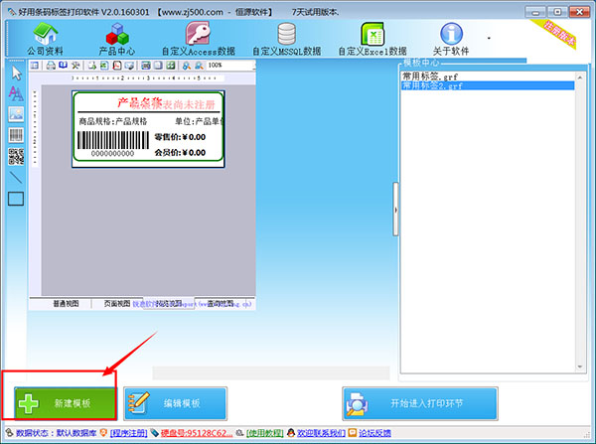
Task: Select the text (AA) tool
Action: pyautogui.click(x=16, y=93)
